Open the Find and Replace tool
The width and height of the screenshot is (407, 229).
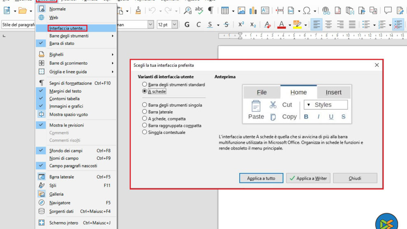(x=187, y=11)
